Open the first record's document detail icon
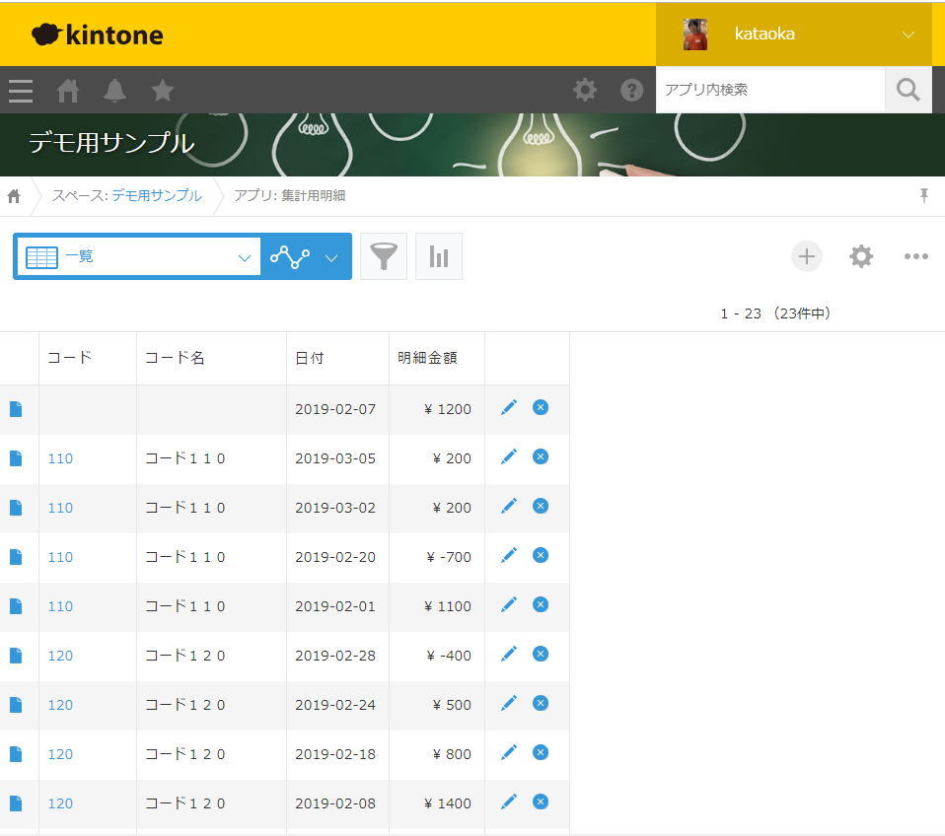 (15, 406)
